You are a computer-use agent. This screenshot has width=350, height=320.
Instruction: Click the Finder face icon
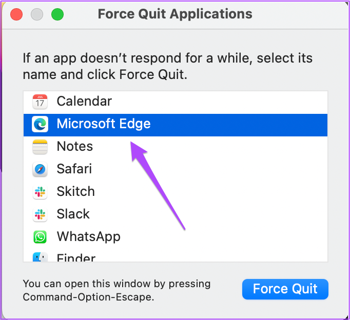point(40,257)
